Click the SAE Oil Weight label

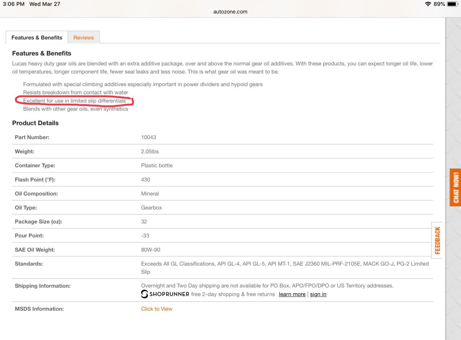coord(35,250)
